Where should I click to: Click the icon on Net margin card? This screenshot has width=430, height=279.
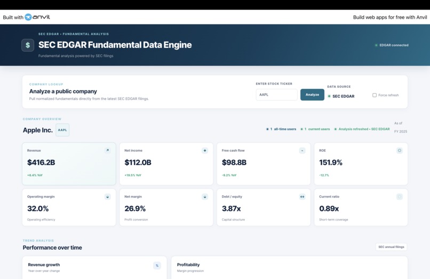(x=205, y=196)
